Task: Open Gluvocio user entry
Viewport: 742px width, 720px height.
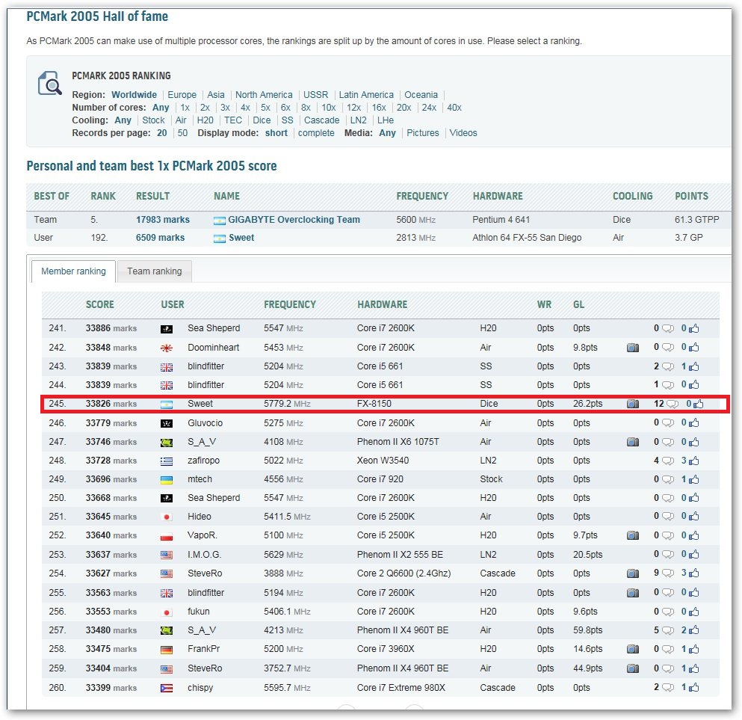Action: click(205, 423)
